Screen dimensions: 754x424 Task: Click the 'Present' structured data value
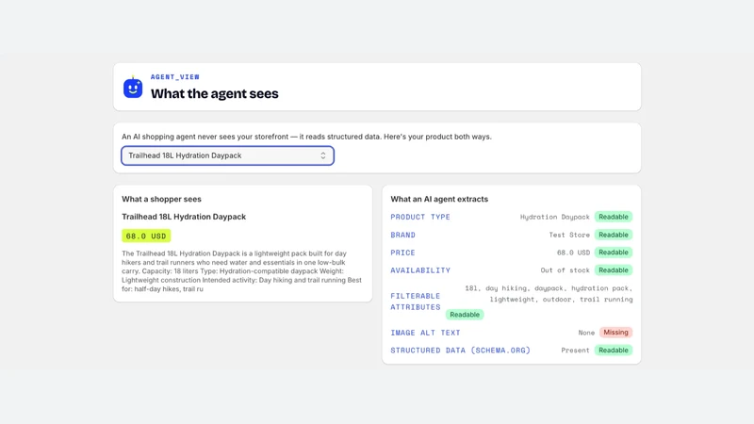pyautogui.click(x=575, y=350)
